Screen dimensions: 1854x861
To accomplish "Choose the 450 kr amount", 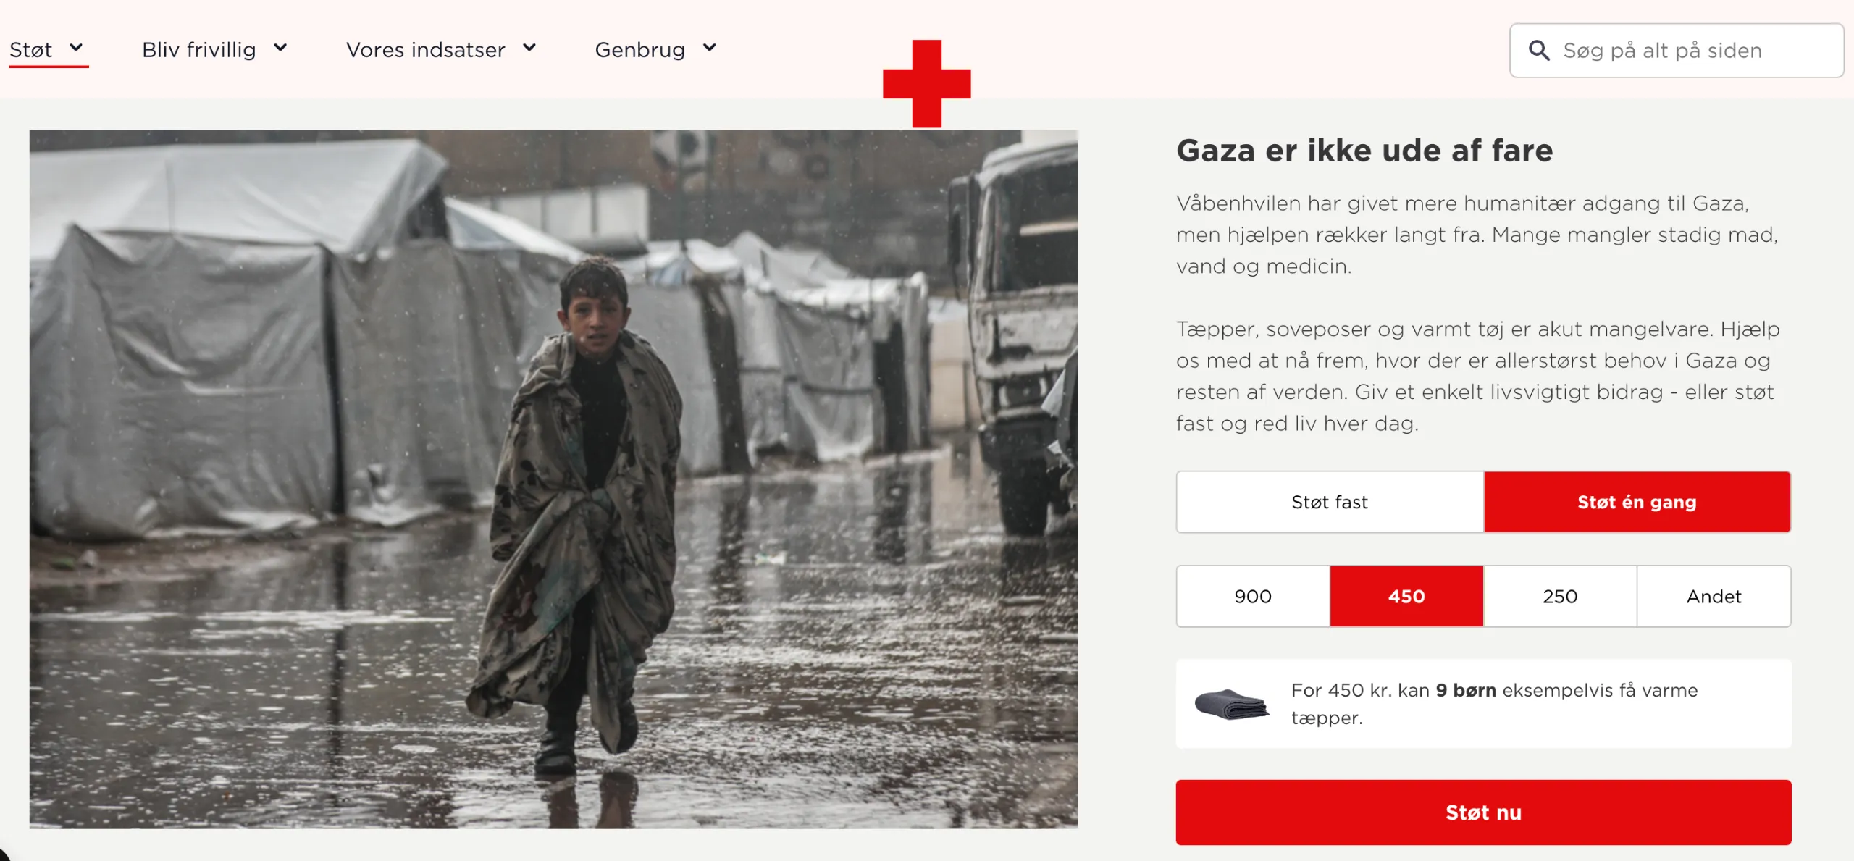I will pyautogui.click(x=1406, y=596).
